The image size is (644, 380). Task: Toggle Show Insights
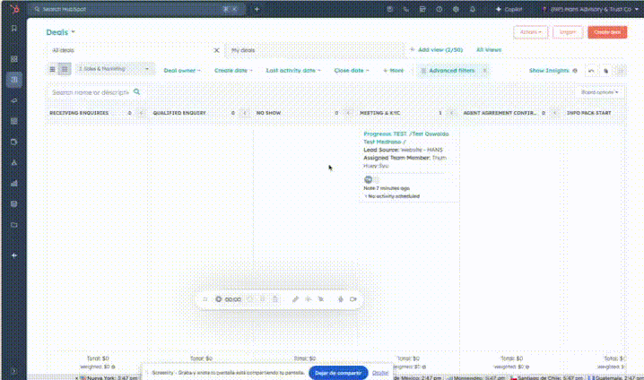pos(553,70)
